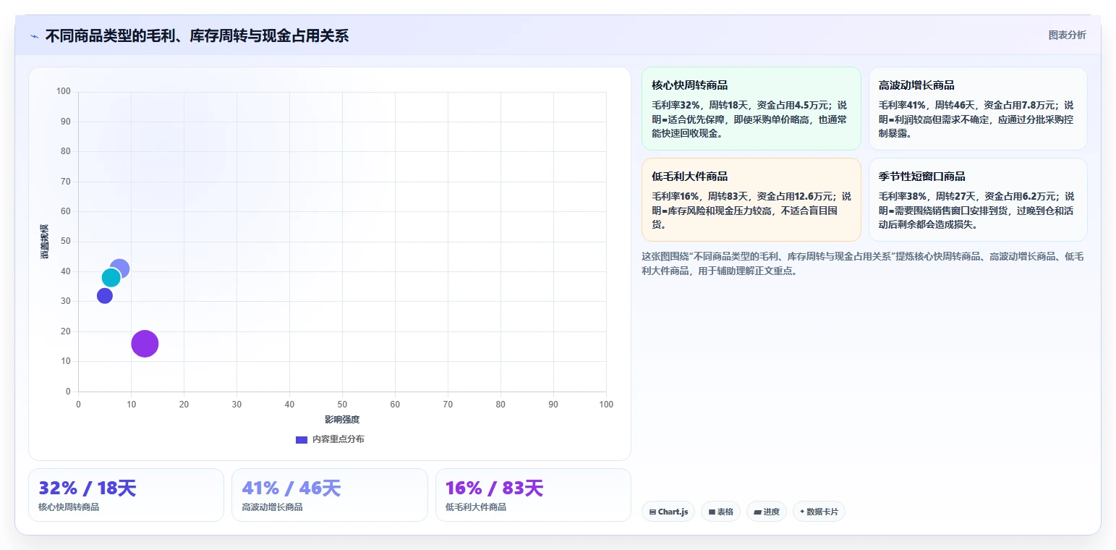Open the 季节性短窗口商品 info card
Viewport: 1116px width, 550px height.
click(978, 200)
